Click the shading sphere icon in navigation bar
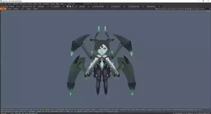The height and width of the screenshot is (114, 211). (x=156, y=9)
